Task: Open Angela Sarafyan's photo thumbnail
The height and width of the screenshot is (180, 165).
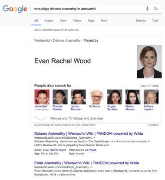Action: pos(115,97)
